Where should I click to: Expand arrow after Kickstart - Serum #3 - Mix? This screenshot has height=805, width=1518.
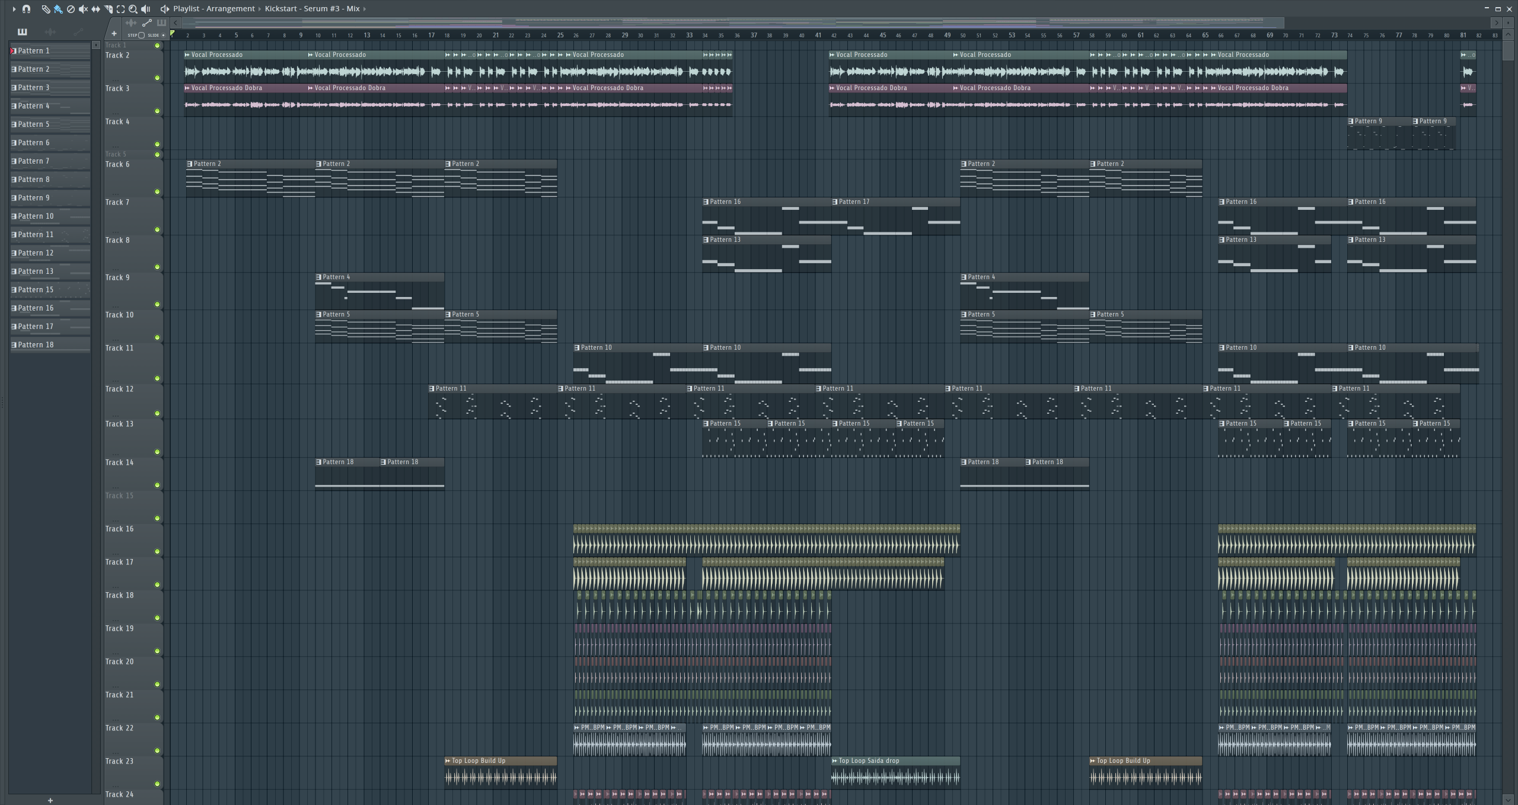pyautogui.click(x=364, y=9)
